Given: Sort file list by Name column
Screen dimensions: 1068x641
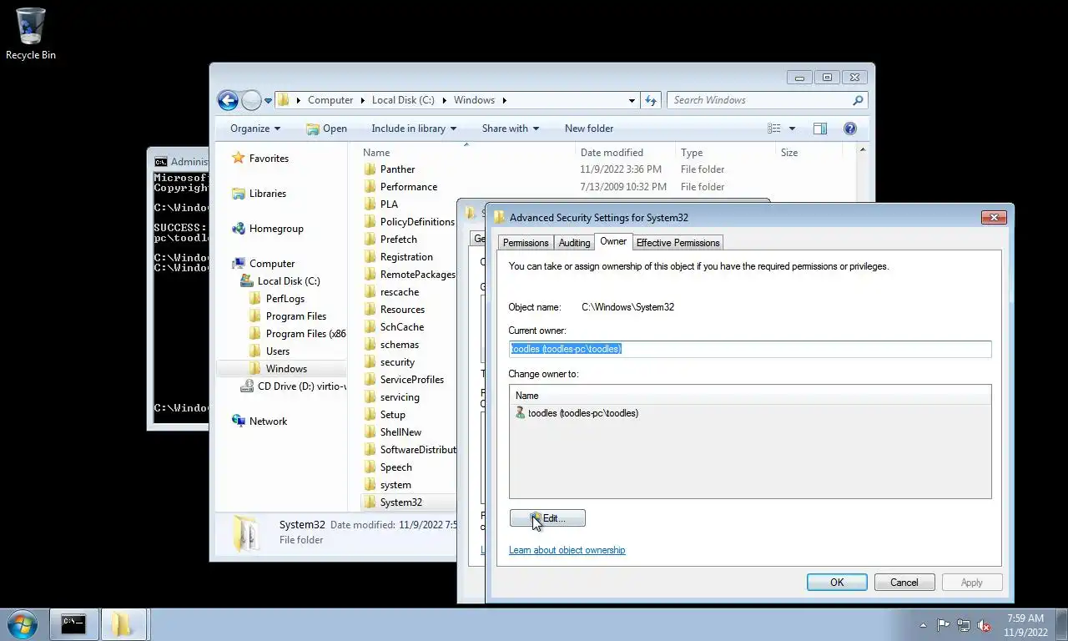Looking at the screenshot, I should click(467, 153).
